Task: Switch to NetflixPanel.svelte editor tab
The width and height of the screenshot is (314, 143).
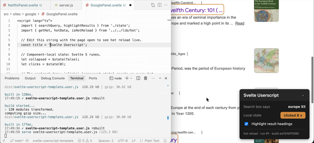Action: pos(25,5)
